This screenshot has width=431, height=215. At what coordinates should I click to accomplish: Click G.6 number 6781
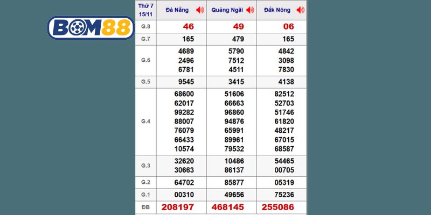[x=186, y=69]
